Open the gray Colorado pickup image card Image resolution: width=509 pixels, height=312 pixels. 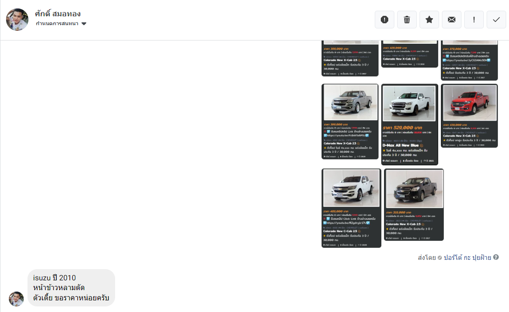350,122
